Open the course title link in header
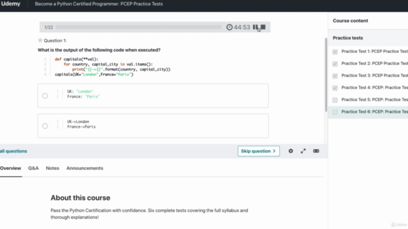 coord(99,4)
